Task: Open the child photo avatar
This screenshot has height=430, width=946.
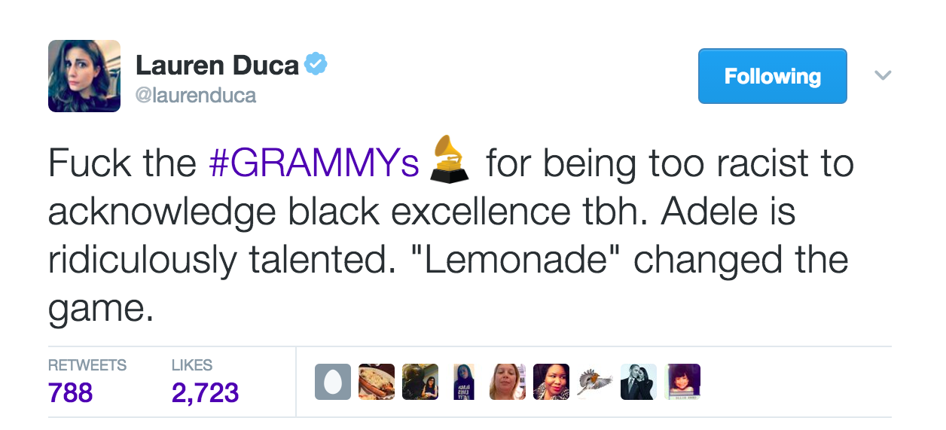Action: point(682,382)
